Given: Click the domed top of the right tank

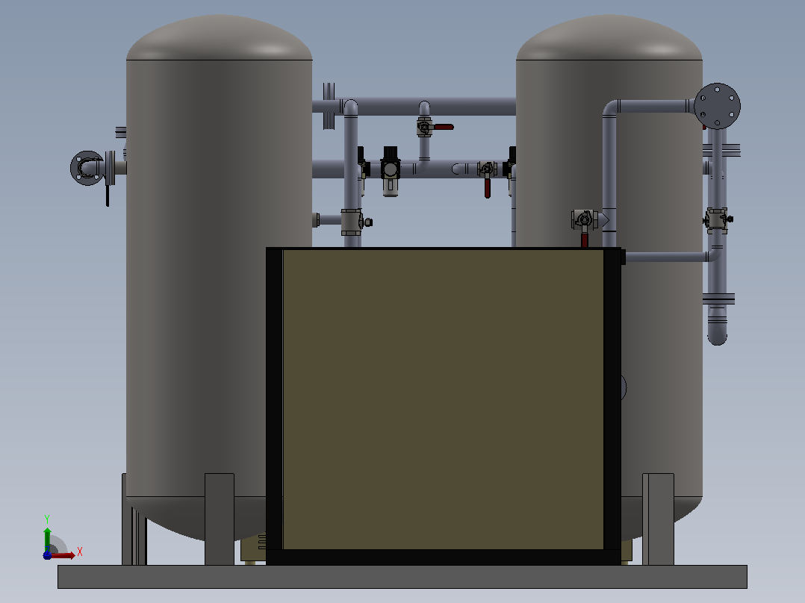Looking at the screenshot, I should [609, 37].
